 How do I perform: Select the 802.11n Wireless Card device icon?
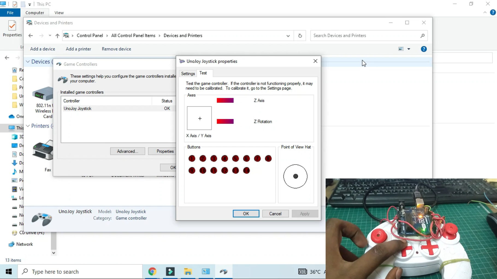[42, 94]
